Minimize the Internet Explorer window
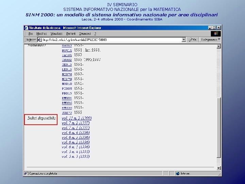This screenshot has width=245, height=184. click(210, 28)
